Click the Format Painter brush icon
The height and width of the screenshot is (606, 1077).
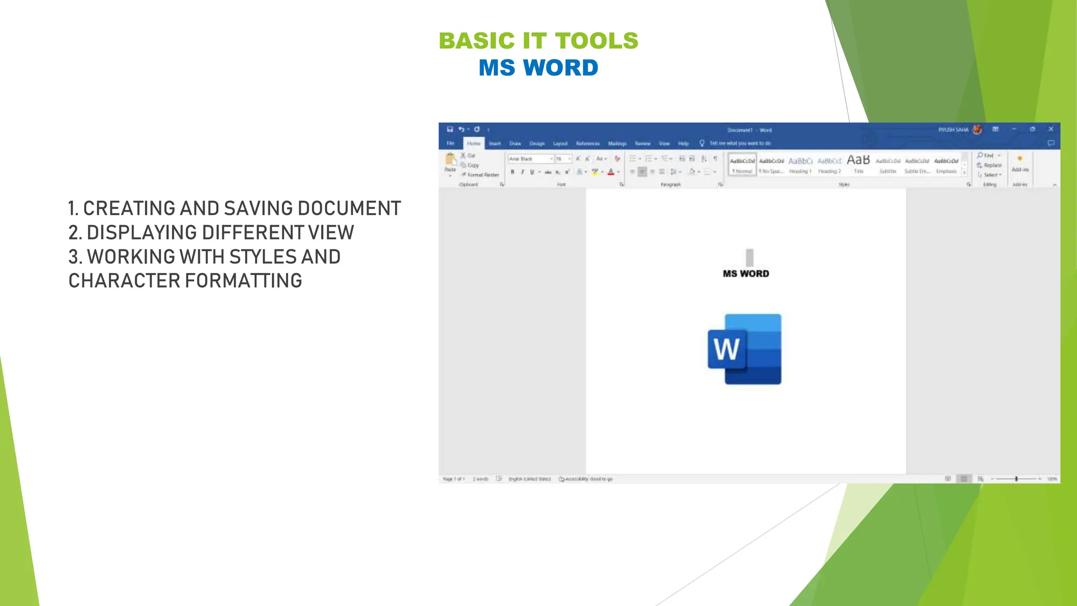click(464, 175)
